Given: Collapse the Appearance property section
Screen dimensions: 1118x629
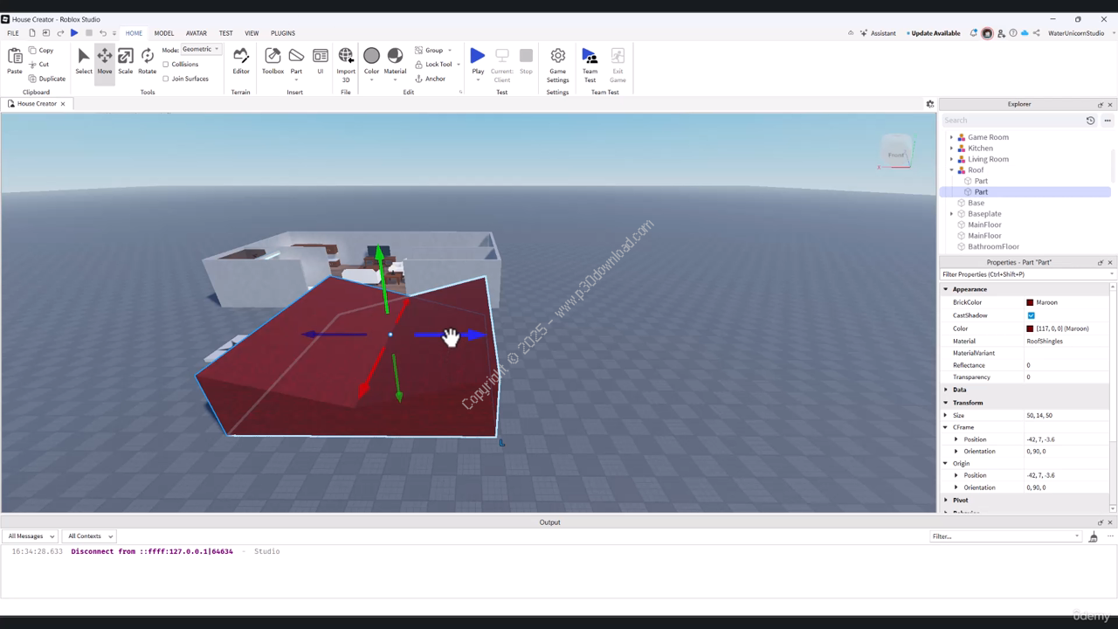Looking at the screenshot, I should tap(946, 289).
